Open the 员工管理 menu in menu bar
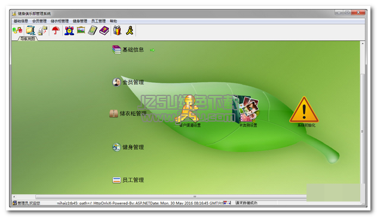The height and width of the screenshot is (217, 377). pyautogui.click(x=99, y=21)
